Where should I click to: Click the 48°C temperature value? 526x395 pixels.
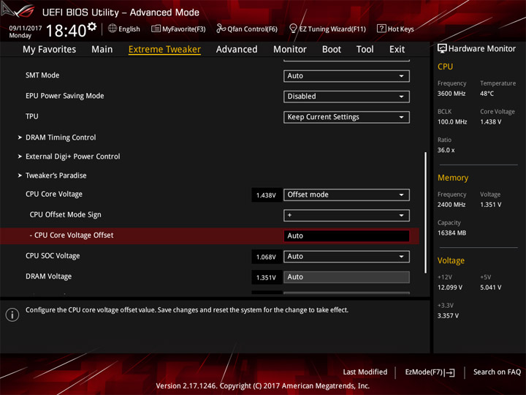pyautogui.click(x=487, y=94)
